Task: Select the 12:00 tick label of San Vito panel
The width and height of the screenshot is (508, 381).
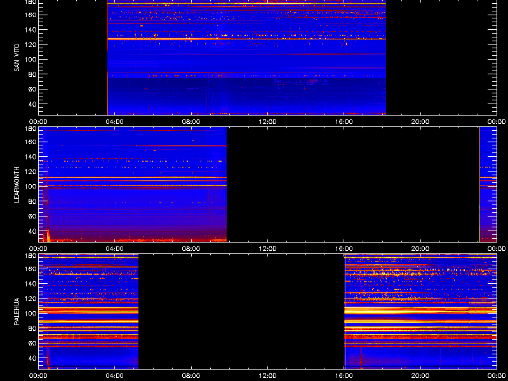Action: [267, 122]
